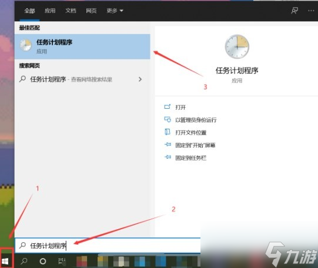Open Task View icon in taskbar
318x268 pixels.
pos(62,261)
